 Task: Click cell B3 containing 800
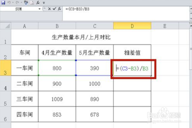(x=57, y=68)
